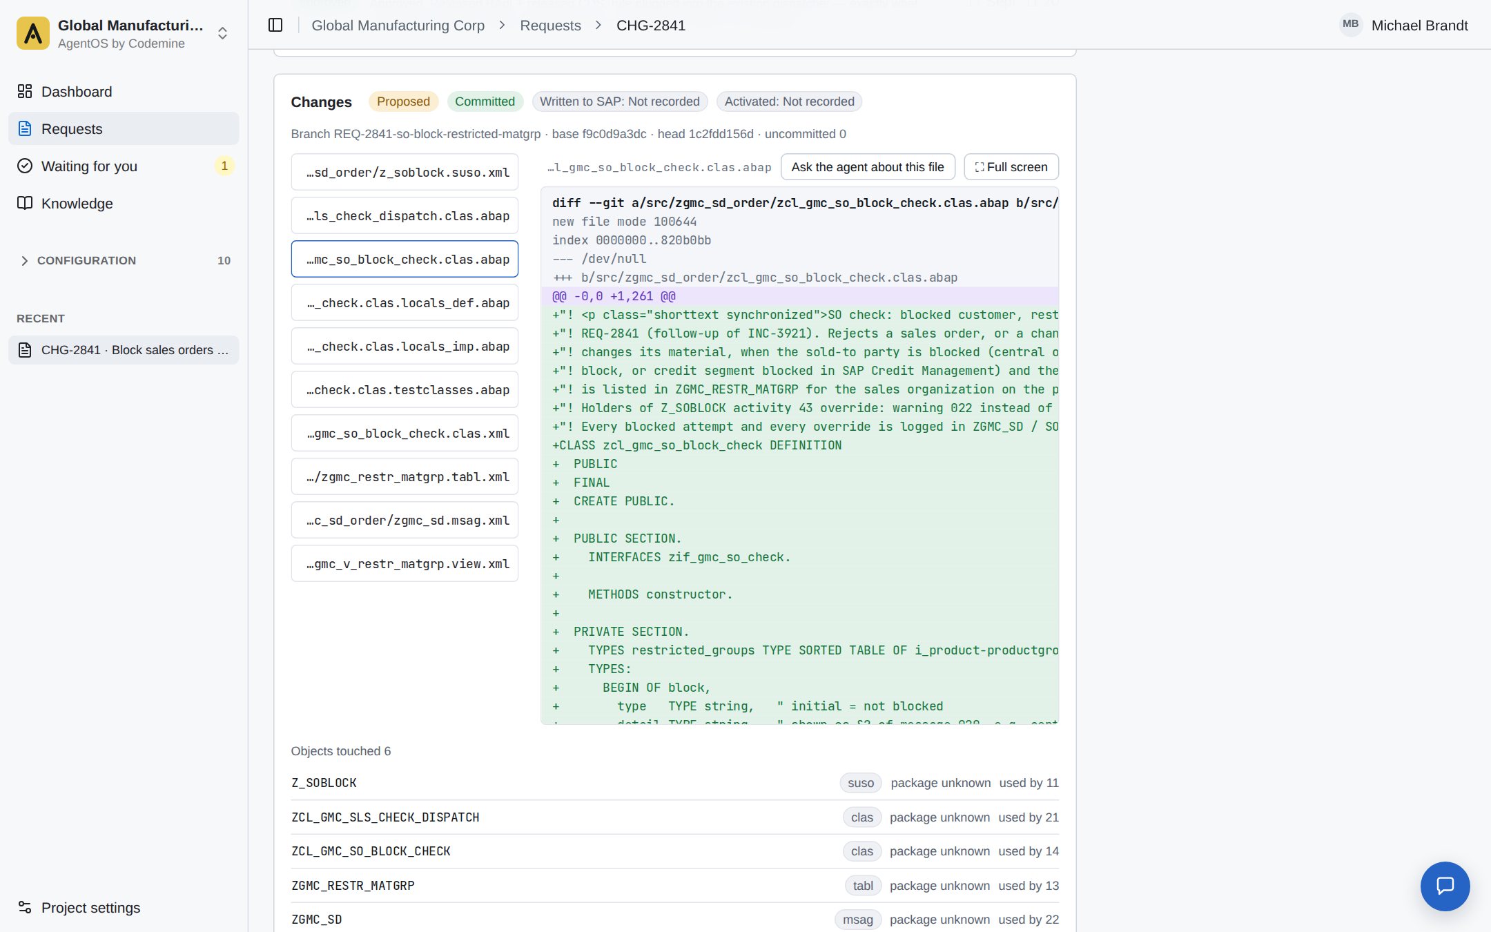1491x932 pixels.
Task: Open recent item CHG-2841 Block sales orders
Action: click(x=124, y=350)
